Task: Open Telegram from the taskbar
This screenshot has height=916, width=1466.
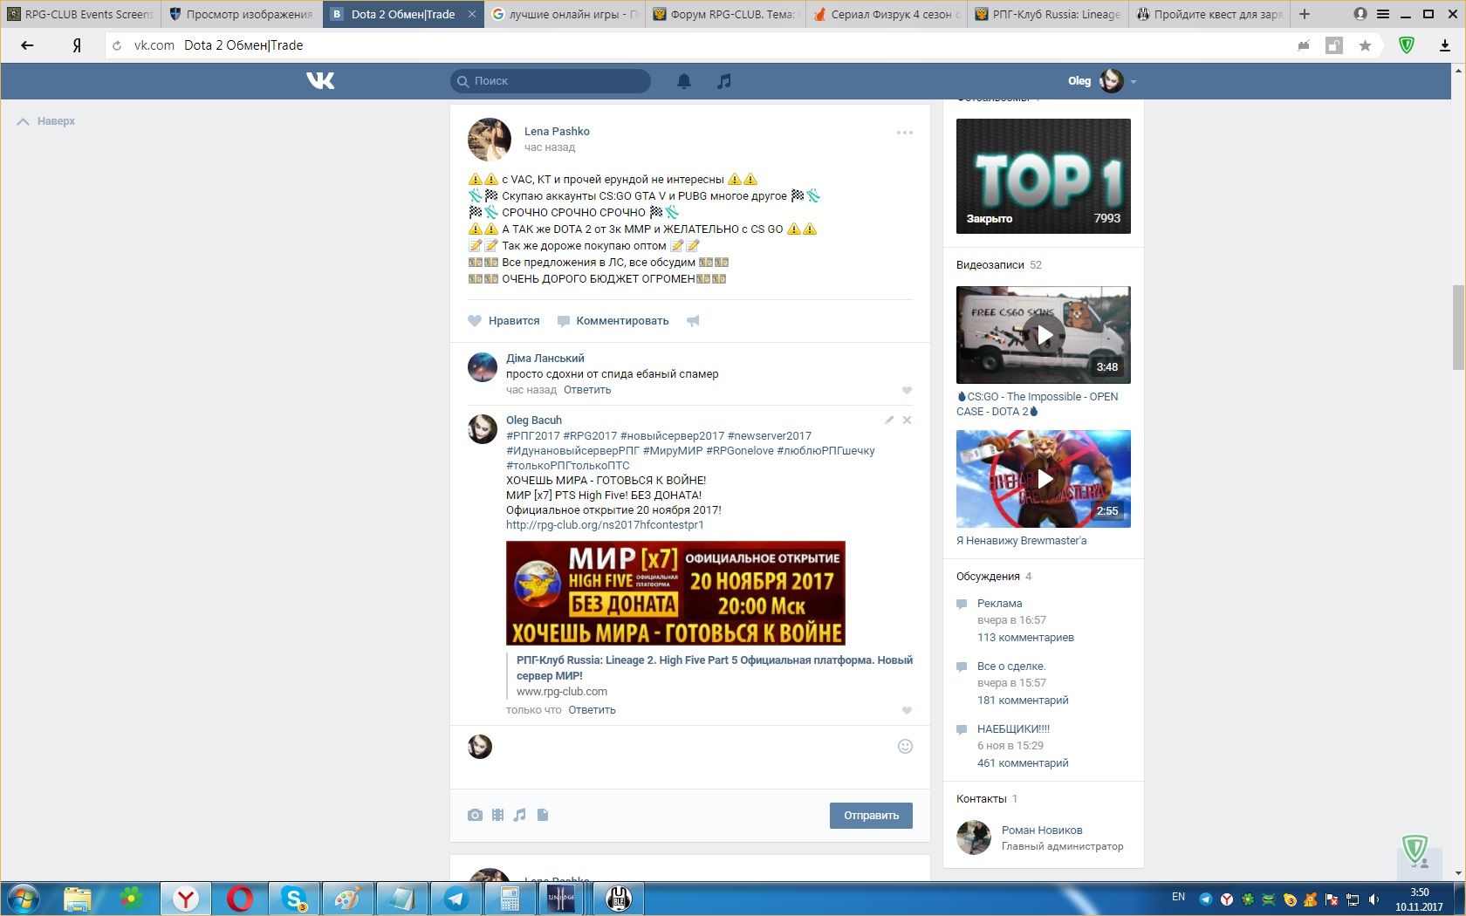Action: [x=456, y=899]
